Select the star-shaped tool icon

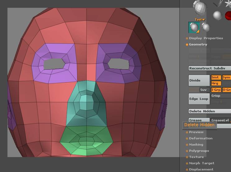click(x=228, y=4)
